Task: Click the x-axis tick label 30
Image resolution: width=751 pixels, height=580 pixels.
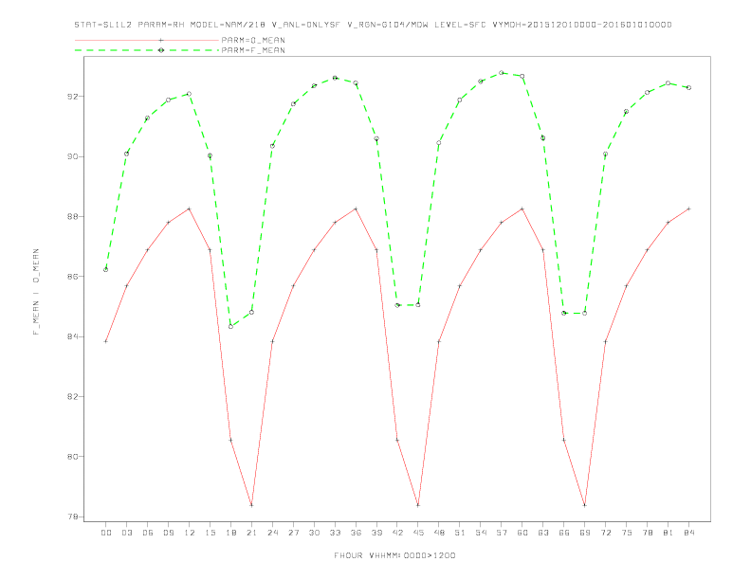Action: (x=314, y=533)
